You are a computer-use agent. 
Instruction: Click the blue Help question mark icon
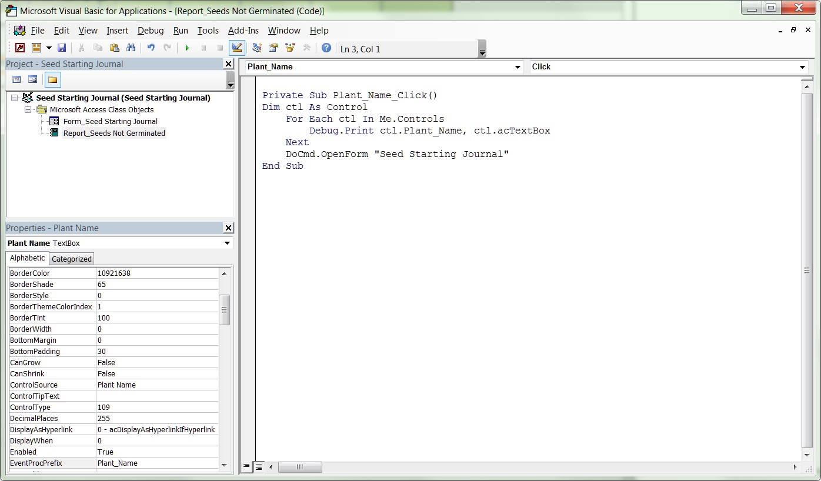[x=326, y=48]
